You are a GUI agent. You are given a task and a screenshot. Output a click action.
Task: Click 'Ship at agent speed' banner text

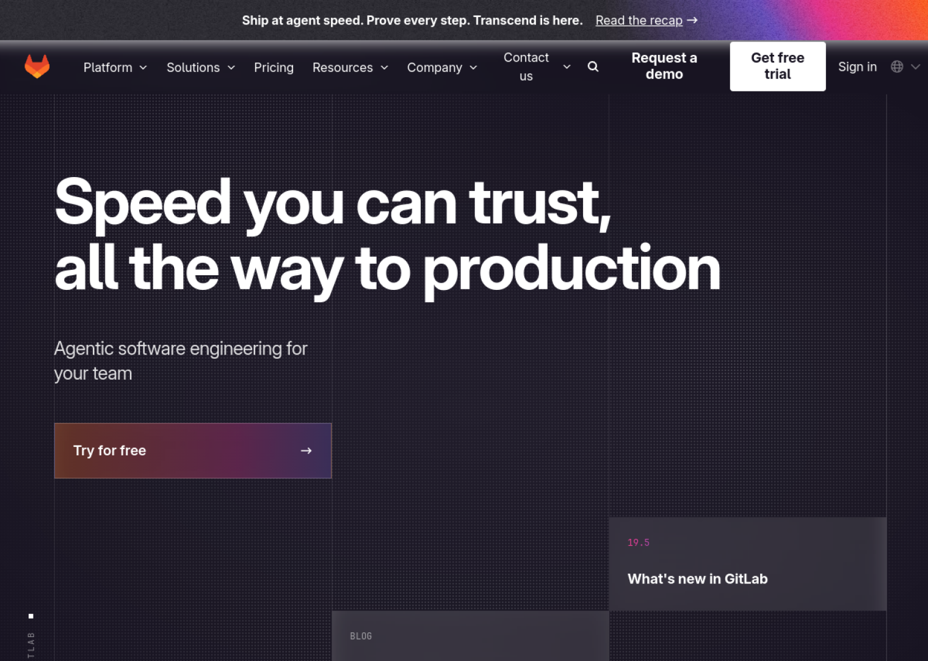412,20
